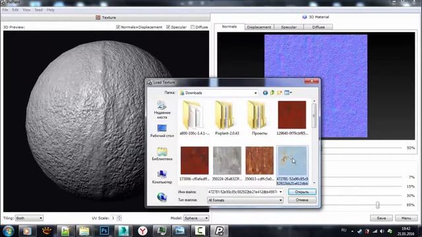Open PixPlant icon in the taskbar
422x237 pixels.
pos(219,231)
